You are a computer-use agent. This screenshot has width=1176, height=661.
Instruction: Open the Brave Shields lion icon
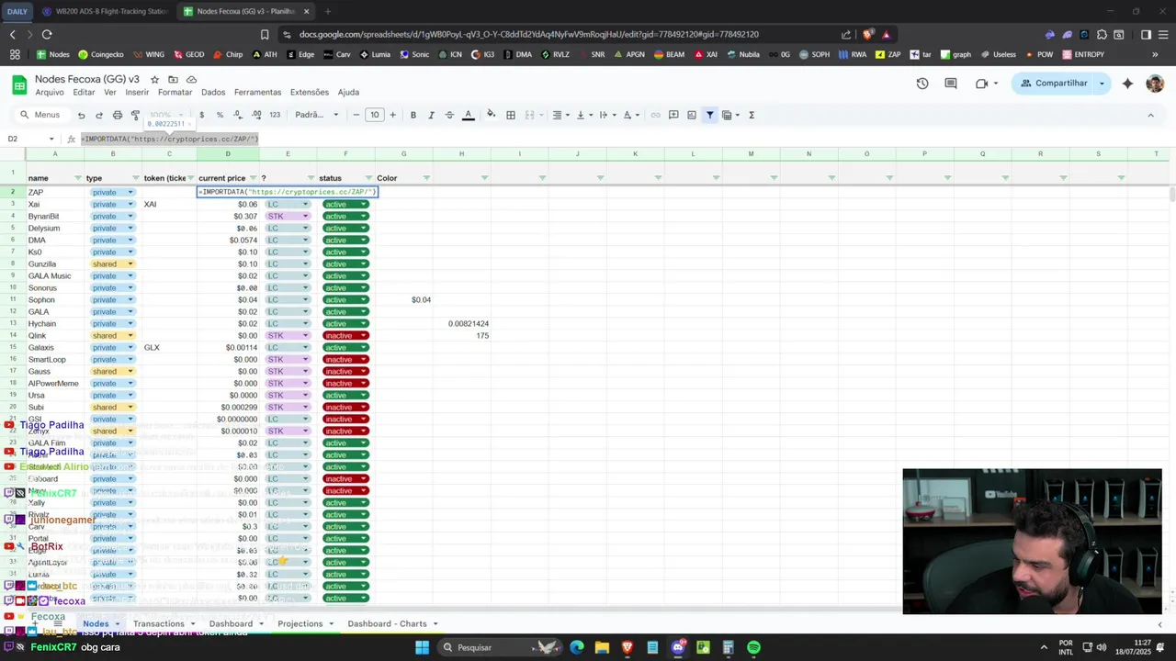[868, 35]
